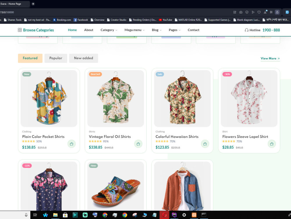Click the Hotline headset icon
The height and width of the screenshot is (219, 291).
coord(246,30)
